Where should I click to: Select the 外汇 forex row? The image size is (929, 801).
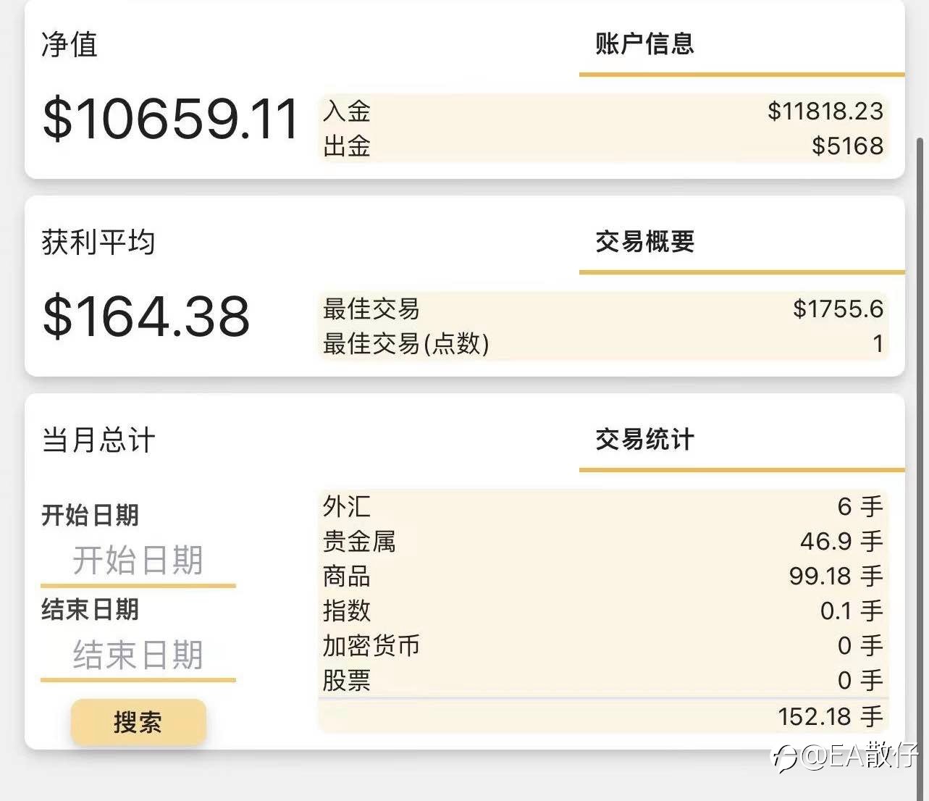[x=603, y=506]
